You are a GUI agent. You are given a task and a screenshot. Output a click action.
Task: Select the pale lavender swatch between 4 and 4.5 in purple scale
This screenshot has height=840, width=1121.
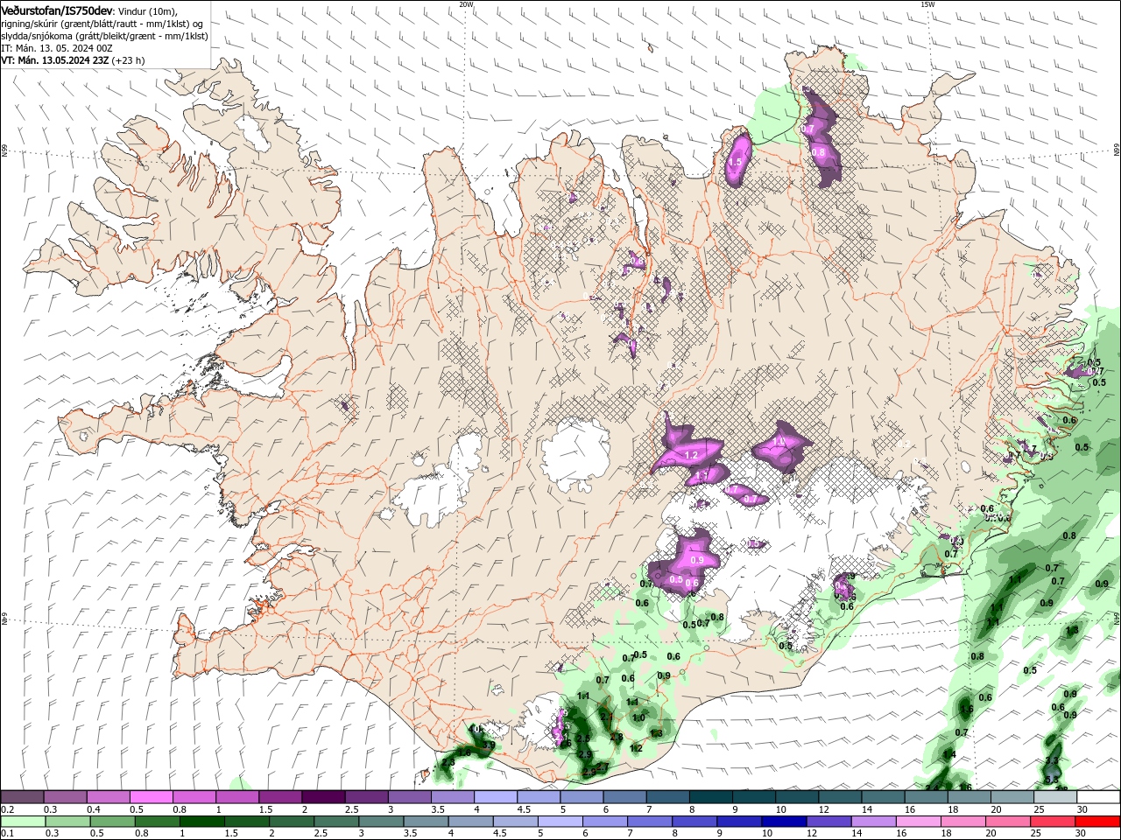[x=495, y=796]
